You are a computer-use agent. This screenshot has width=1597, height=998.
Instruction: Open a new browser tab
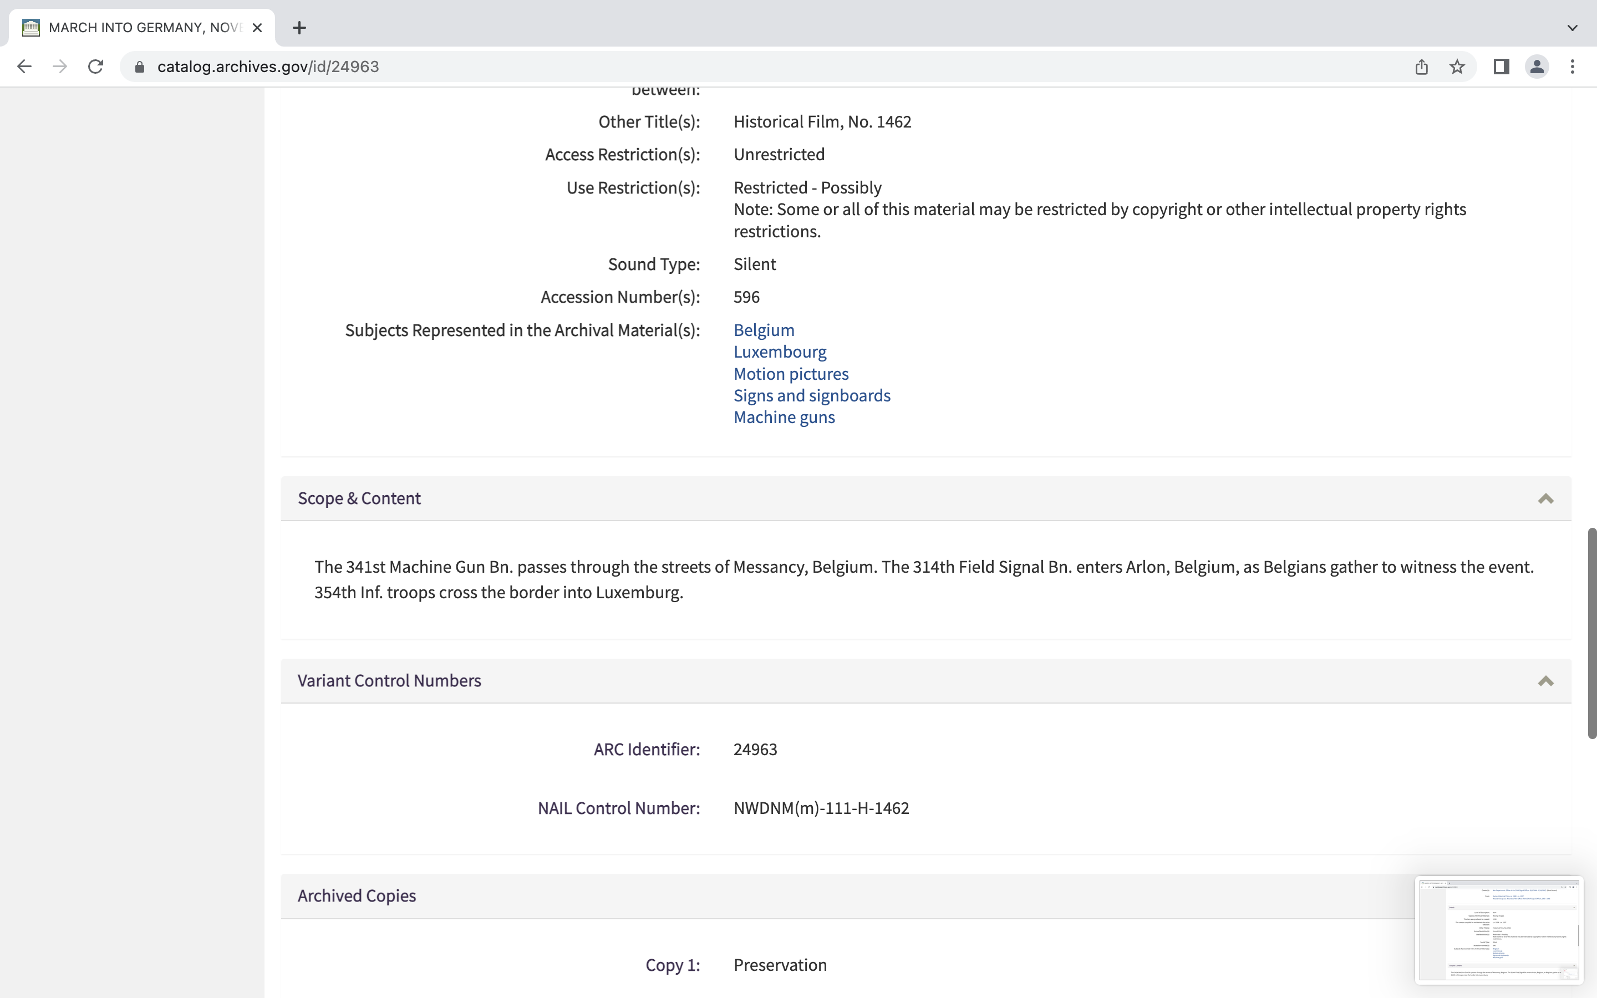[x=299, y=28]
